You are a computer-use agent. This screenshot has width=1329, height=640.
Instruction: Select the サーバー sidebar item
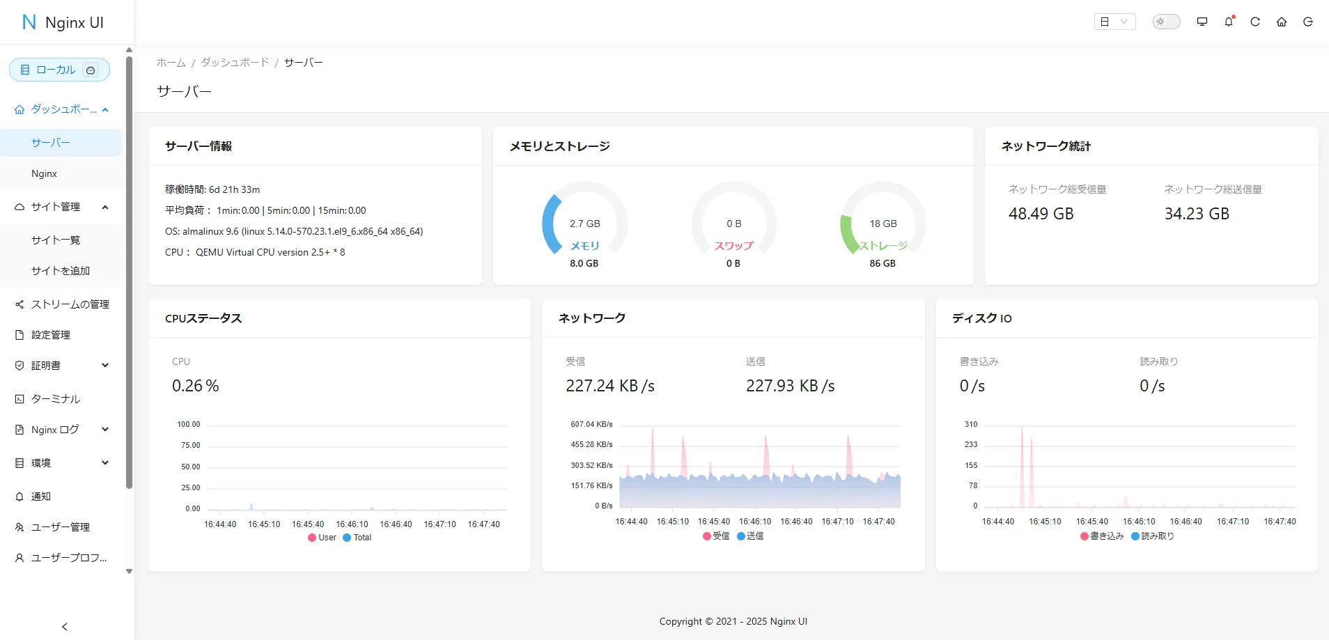[x=61, y=143]
